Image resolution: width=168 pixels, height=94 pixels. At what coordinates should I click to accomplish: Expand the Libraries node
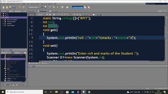pos(3,23)
